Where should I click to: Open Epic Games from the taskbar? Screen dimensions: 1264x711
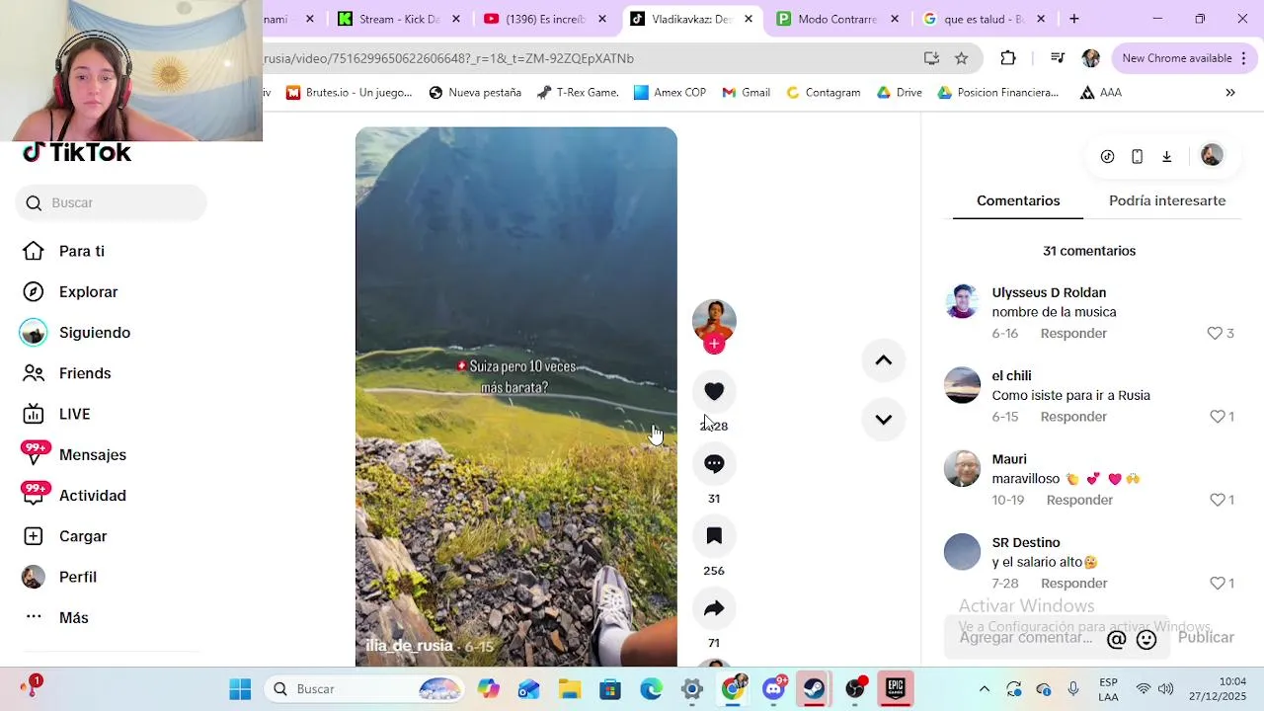896,689
